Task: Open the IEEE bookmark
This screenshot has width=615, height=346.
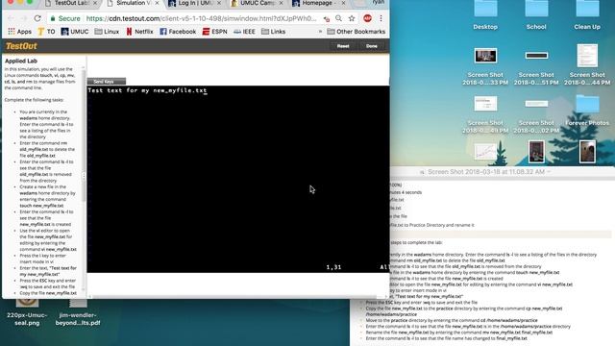Action: point(244,32)
